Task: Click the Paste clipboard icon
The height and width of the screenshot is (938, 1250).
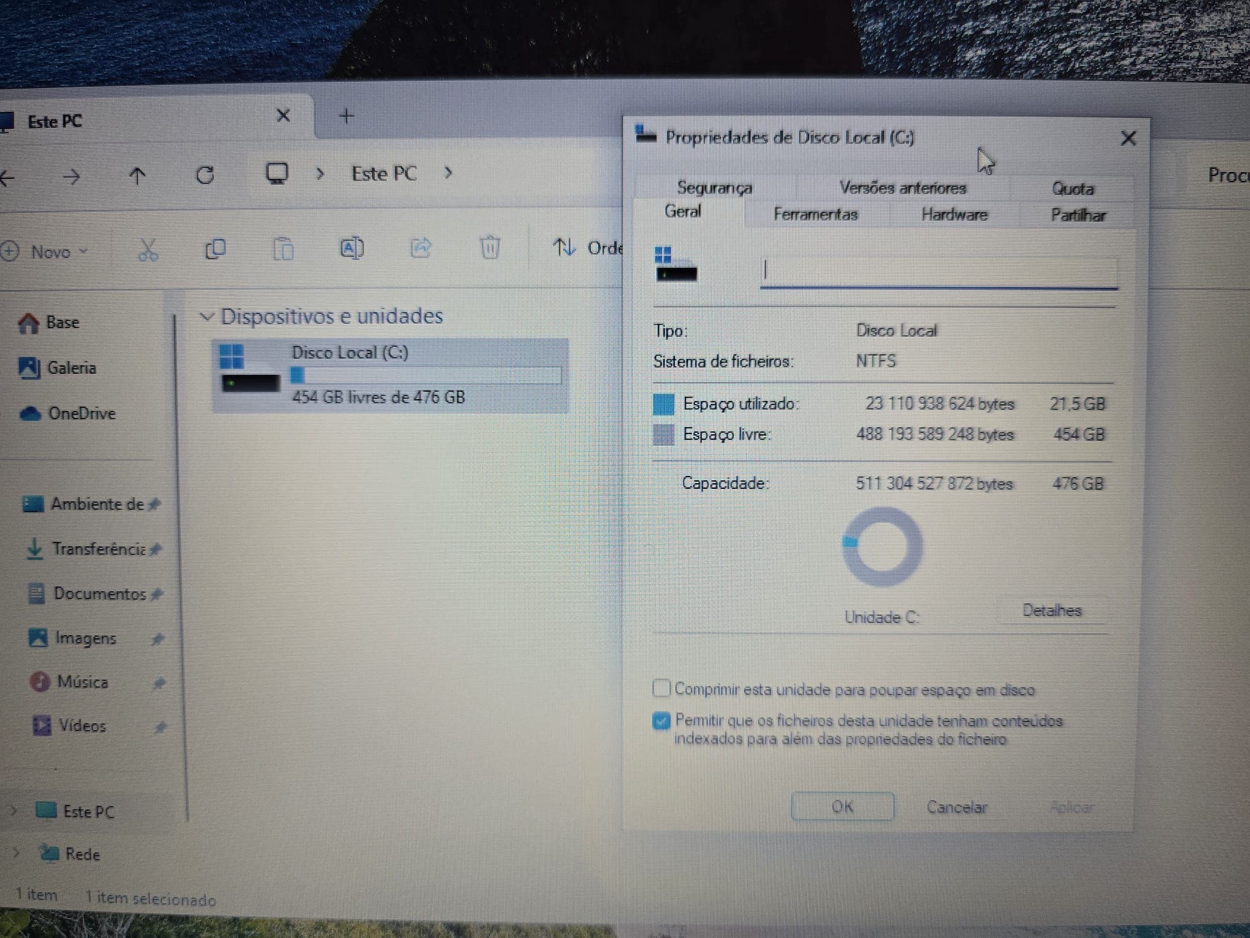Action: [x=283, y=249]
